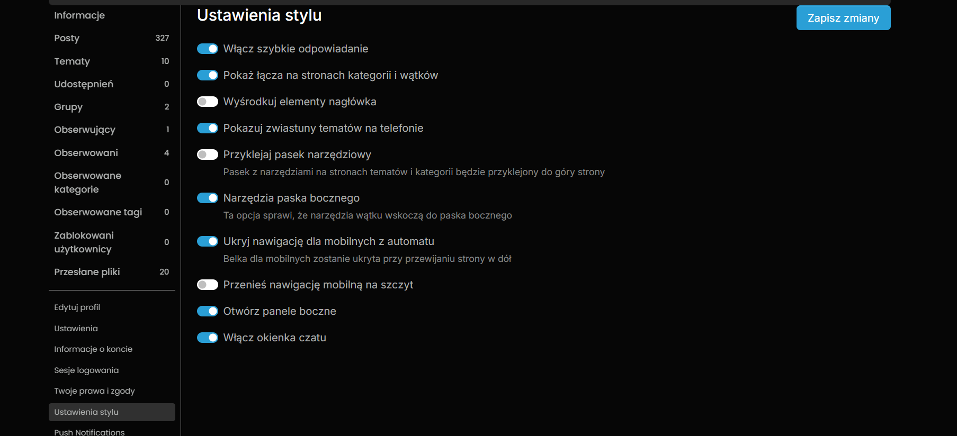Disable Włącz okienka czatu toggle
Image resolution: width=957 pixels, height=436 pixels.
click(208, 338)
